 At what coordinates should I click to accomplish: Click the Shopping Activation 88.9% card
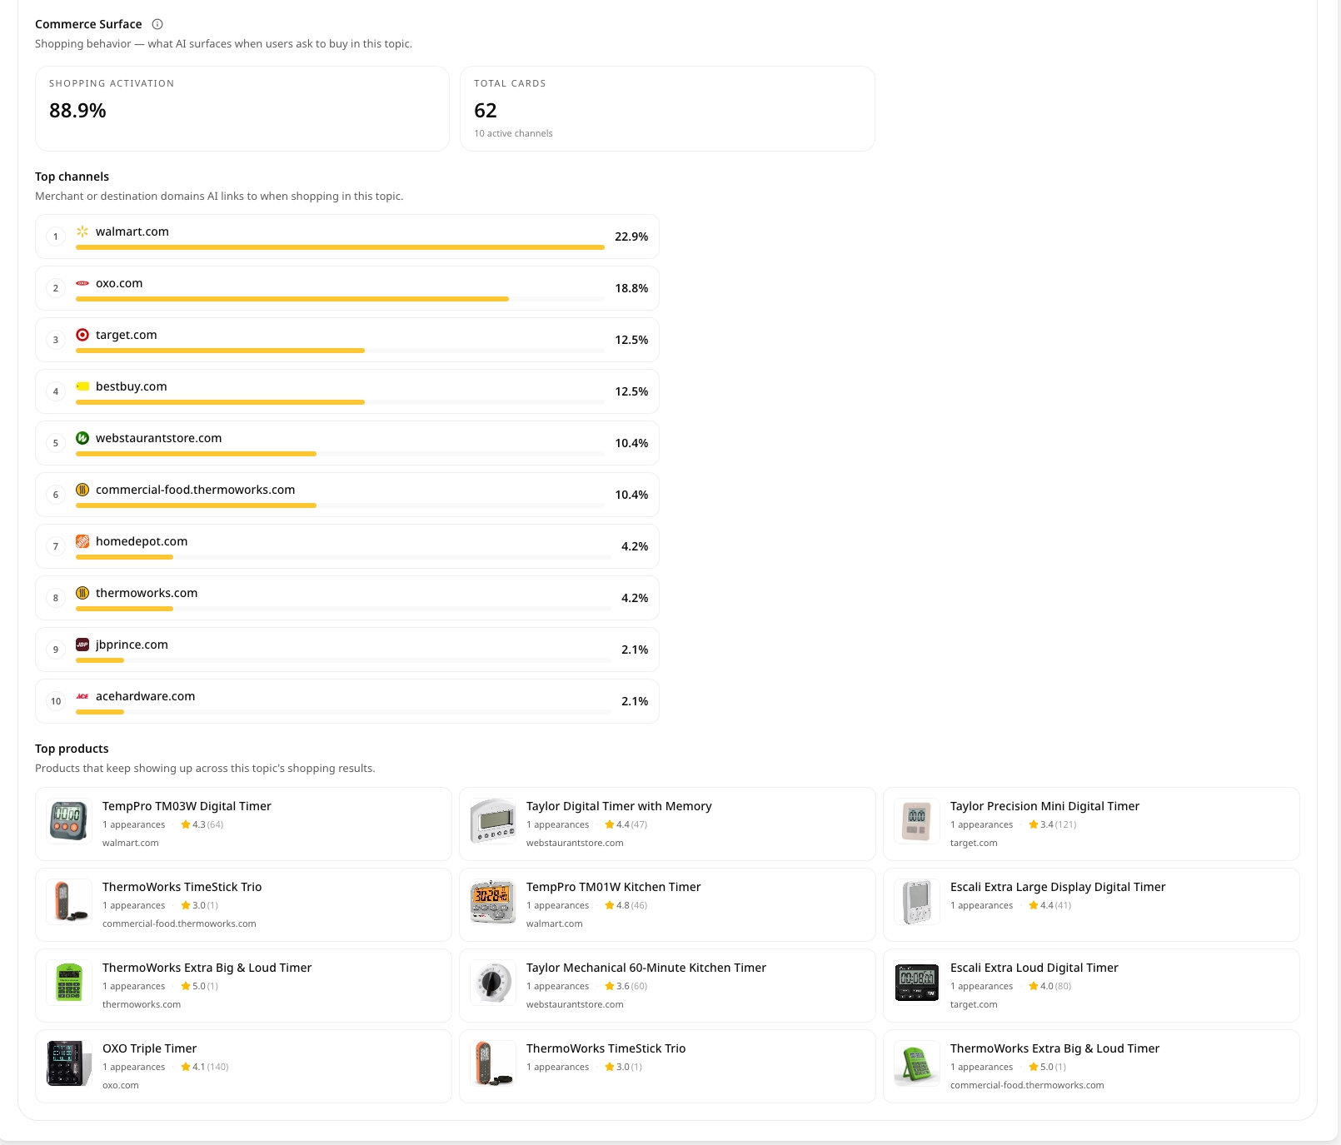click(x=242, y=109)
